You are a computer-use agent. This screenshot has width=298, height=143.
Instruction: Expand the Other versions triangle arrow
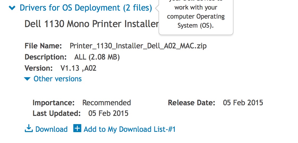tap(27, 79)
